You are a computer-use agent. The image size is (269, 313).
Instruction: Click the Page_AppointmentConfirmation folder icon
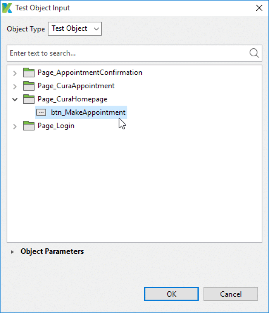28,72
